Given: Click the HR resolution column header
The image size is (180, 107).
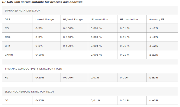Looking at the screenshot, I should [x=129, y=20].
